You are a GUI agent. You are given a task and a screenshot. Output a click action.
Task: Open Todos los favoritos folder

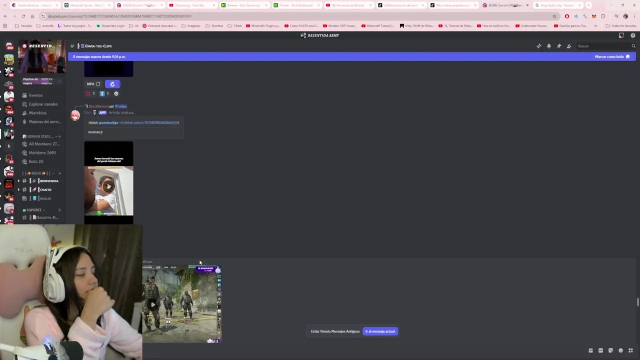621,25
